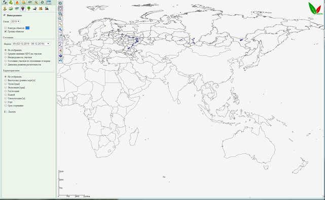Open the gear settings tab

coord(42,3)
